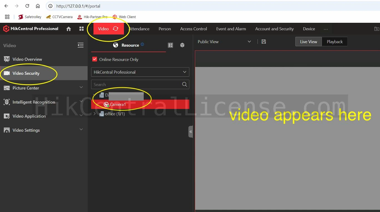Open the Public View dropdown
380x212 pixels.
point(224,42)
